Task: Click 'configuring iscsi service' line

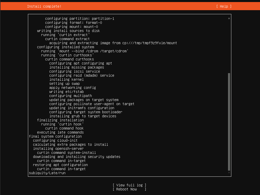Action: pyautogui.click(x=75, y=71)
